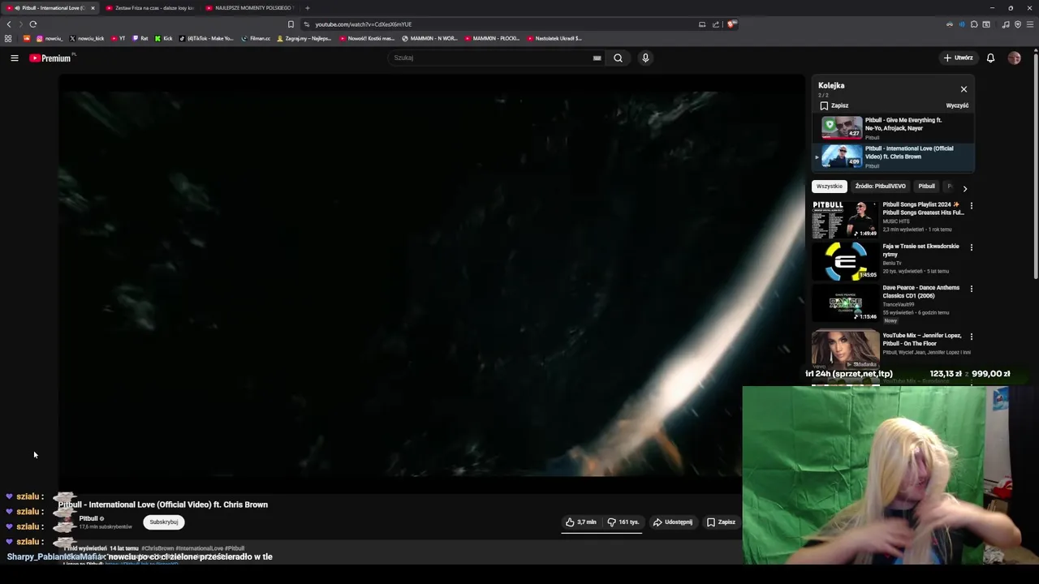1039x584 pixels.
Task: Open nowciu_kick X bookmark
Action: pos(87,38)
